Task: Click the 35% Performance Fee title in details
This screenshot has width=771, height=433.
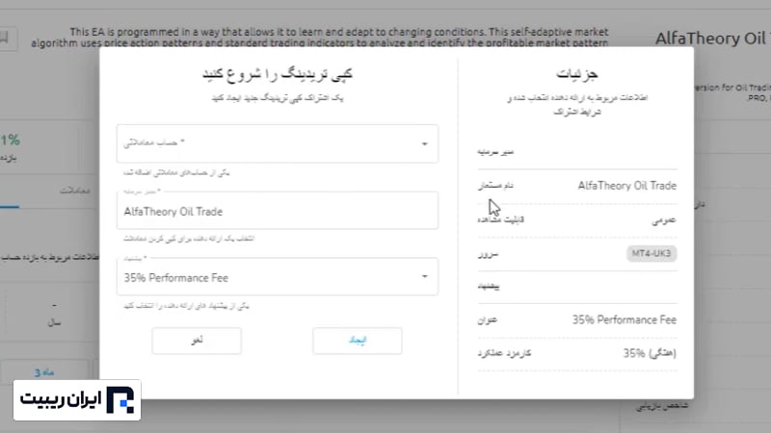Action: 625,319
